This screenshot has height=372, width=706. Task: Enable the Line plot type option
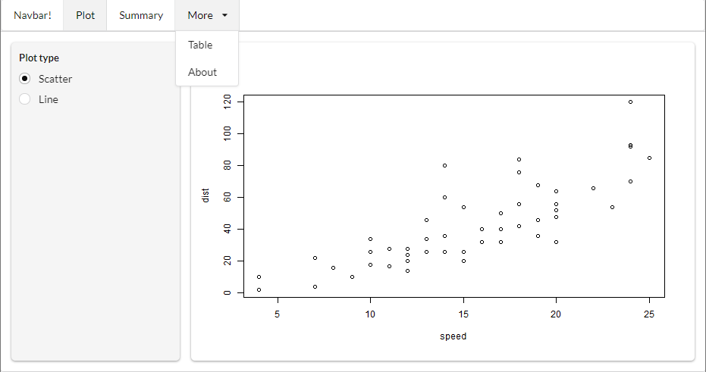[25, 99]
